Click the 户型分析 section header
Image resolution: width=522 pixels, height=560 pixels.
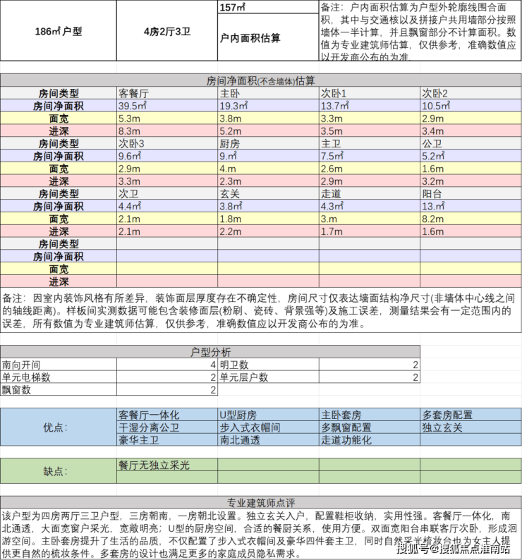click(x=210, y=352)
